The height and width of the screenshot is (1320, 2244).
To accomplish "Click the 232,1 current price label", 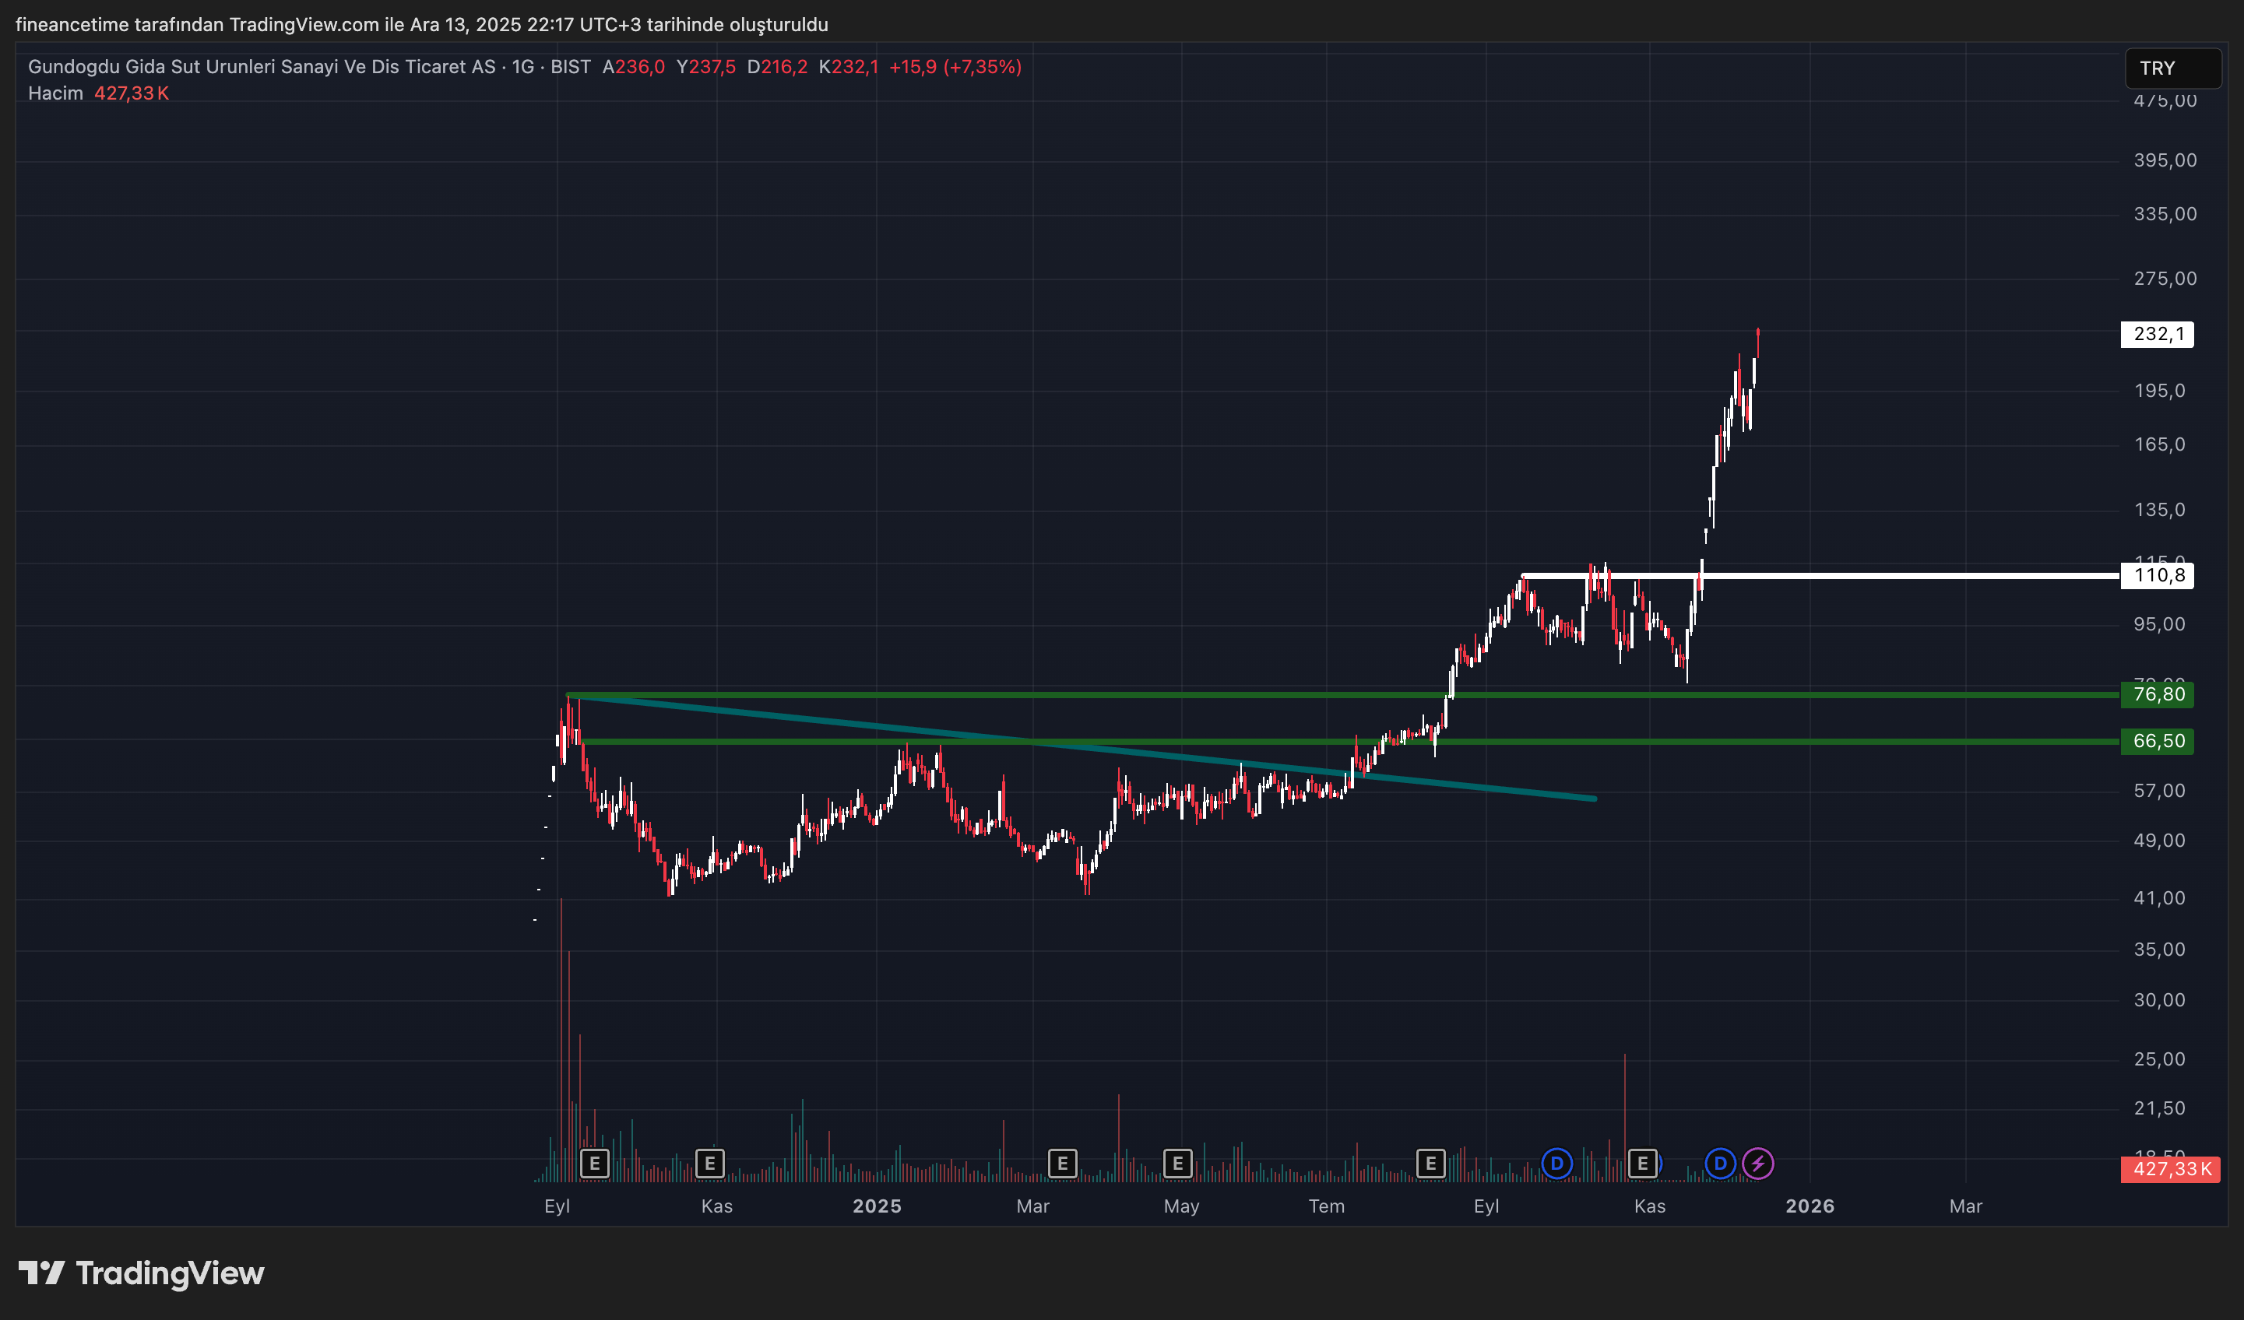I will [2157, 335].
